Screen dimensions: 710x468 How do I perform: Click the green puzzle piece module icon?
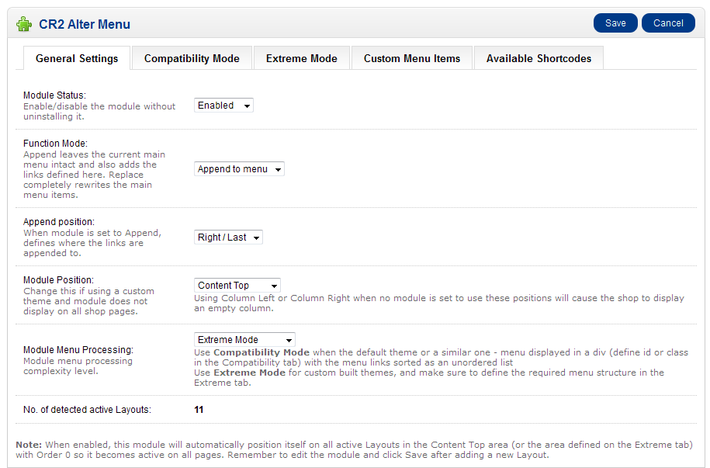[x=24, y=24]
